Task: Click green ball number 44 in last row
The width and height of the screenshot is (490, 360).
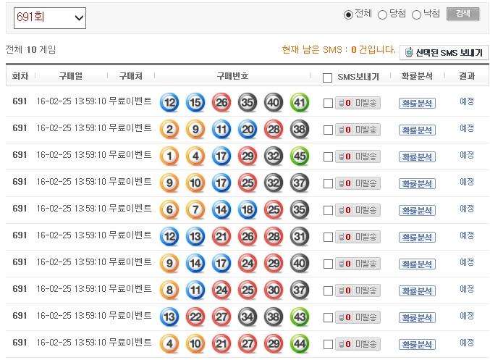Action: click(300, 344)
